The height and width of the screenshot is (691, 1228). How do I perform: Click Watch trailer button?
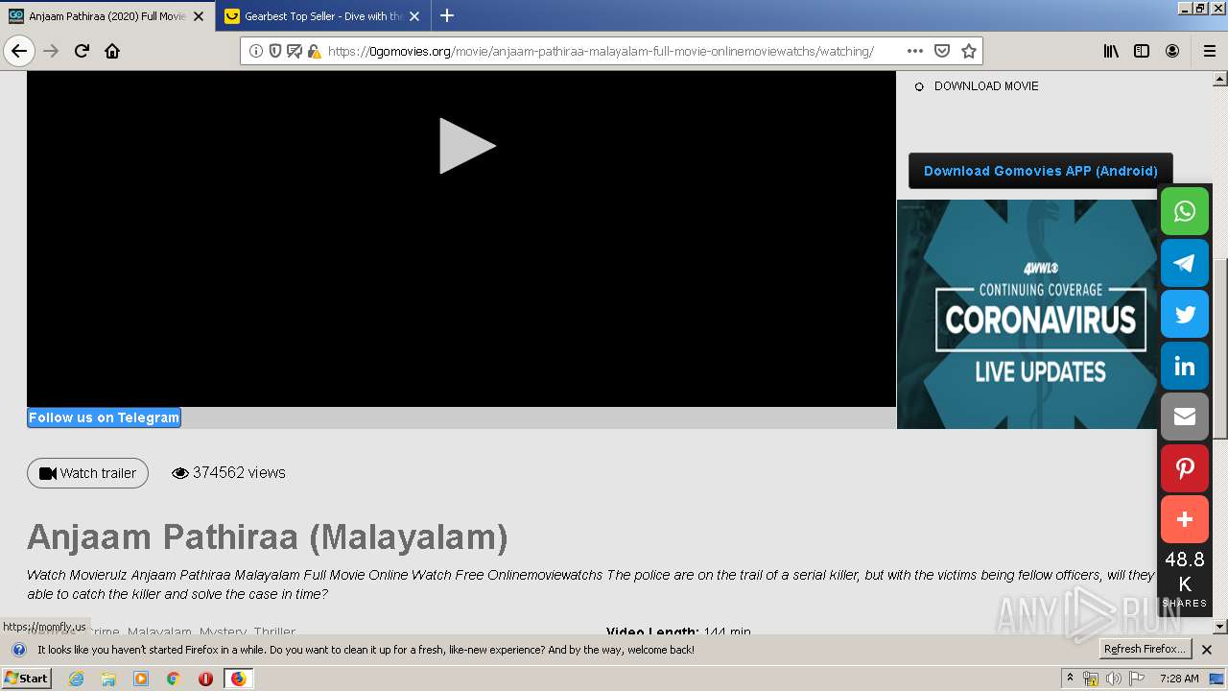click(87, 473)
